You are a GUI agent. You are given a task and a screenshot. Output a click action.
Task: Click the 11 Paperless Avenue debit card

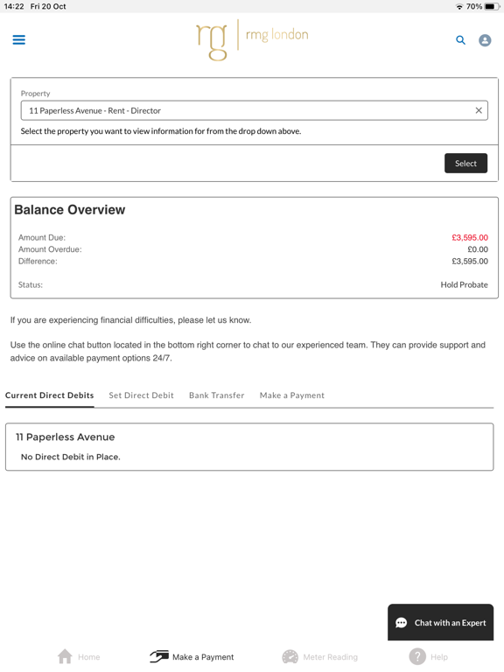[249, 446]
